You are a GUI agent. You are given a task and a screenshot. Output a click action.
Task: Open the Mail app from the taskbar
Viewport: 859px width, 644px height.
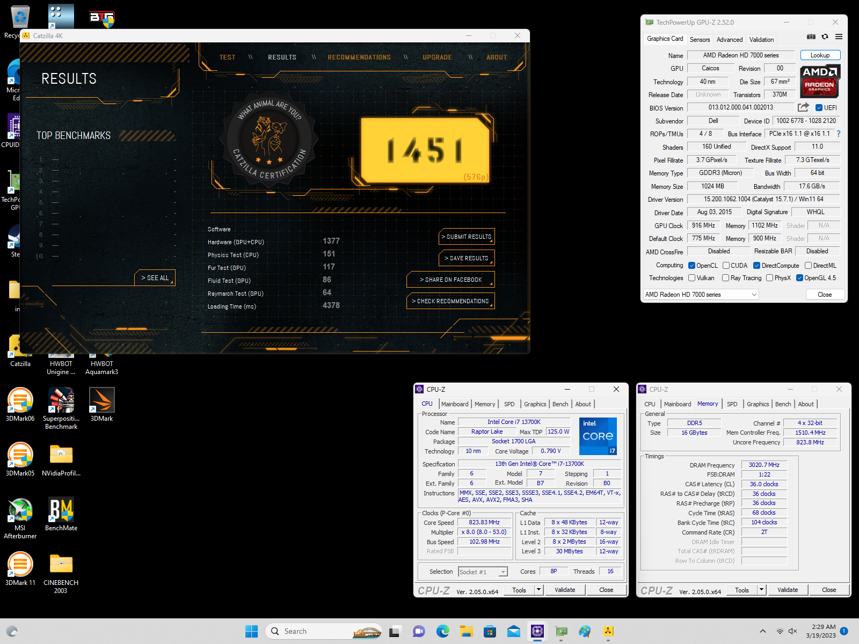(x=514, y=631)
